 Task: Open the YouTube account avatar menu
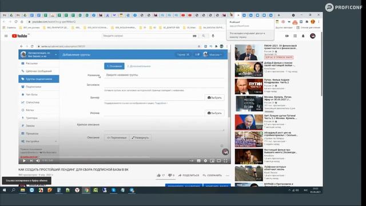tap(313, 36)
